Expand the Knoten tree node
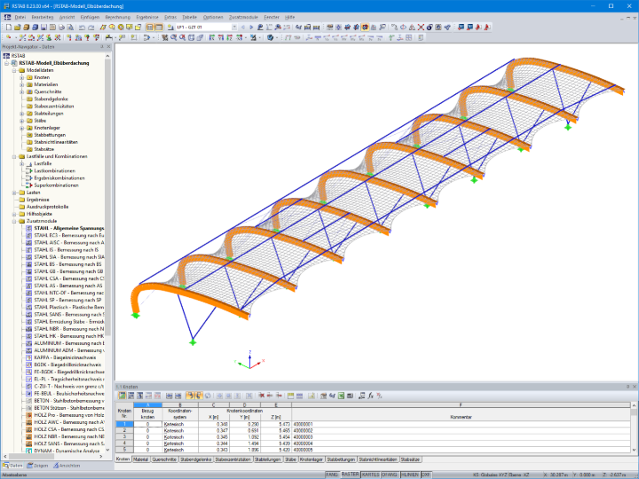 21,77
